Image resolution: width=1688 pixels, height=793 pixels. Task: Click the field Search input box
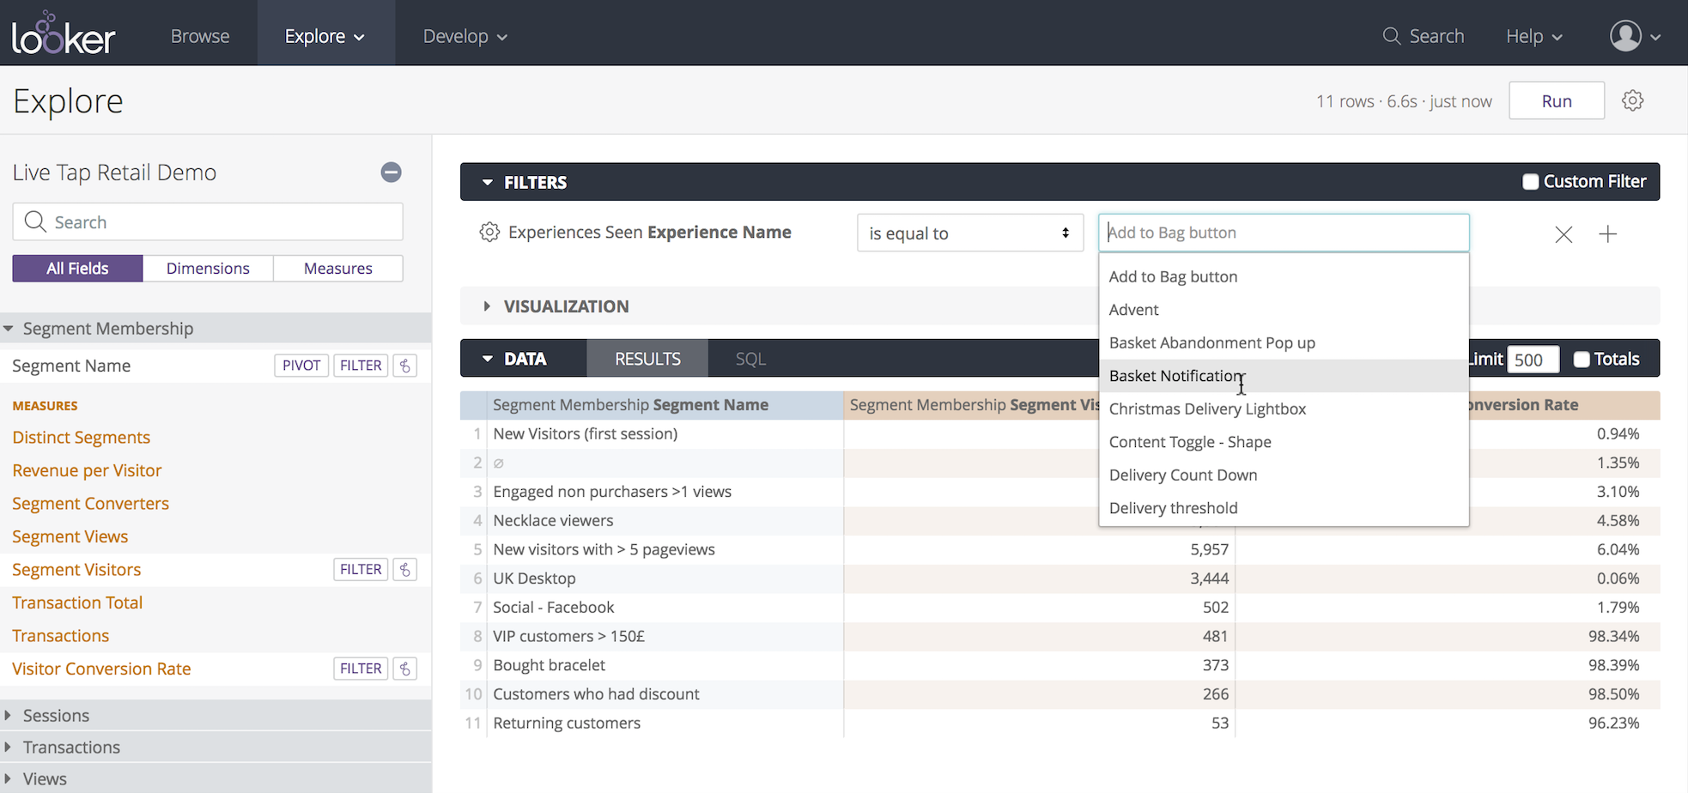[208, 222]
